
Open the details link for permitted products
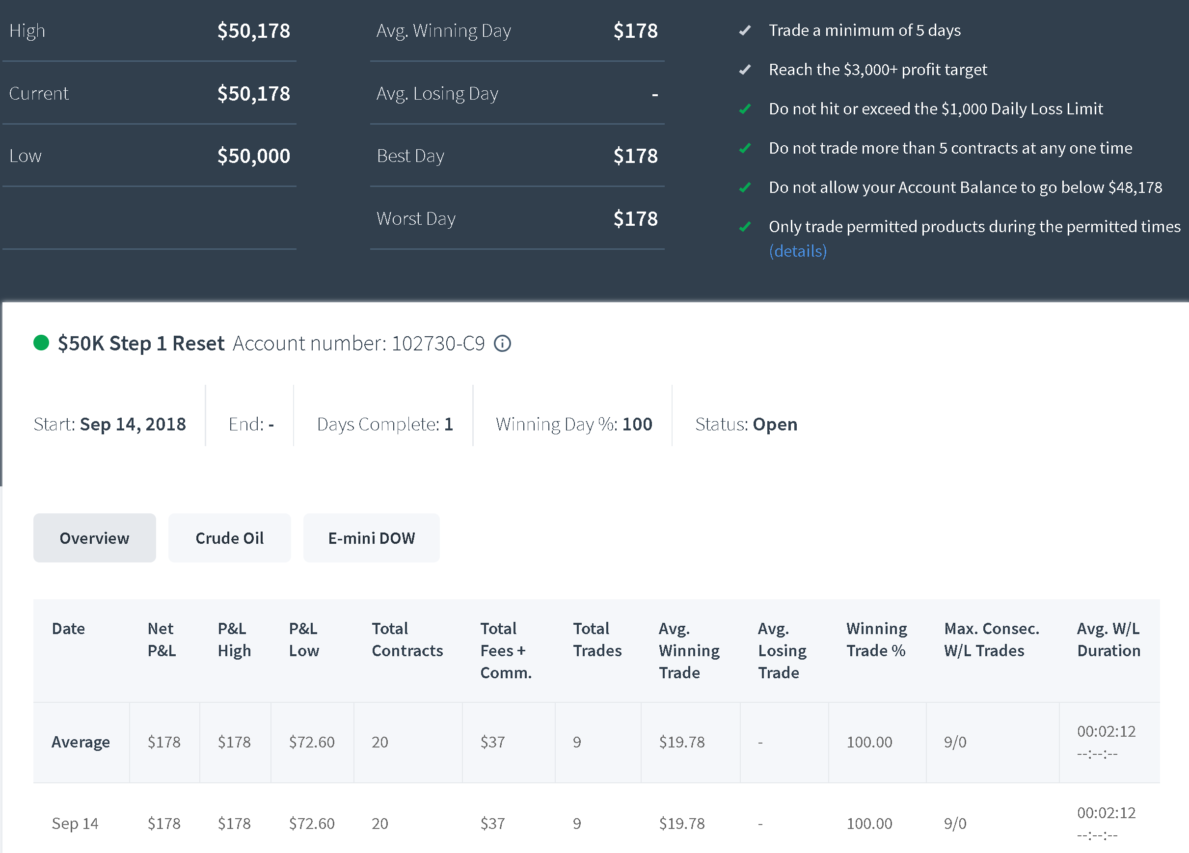[x=798, y=251]
